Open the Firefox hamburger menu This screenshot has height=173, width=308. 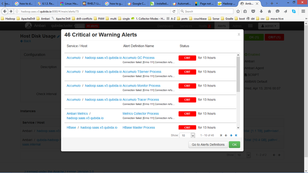303,11
